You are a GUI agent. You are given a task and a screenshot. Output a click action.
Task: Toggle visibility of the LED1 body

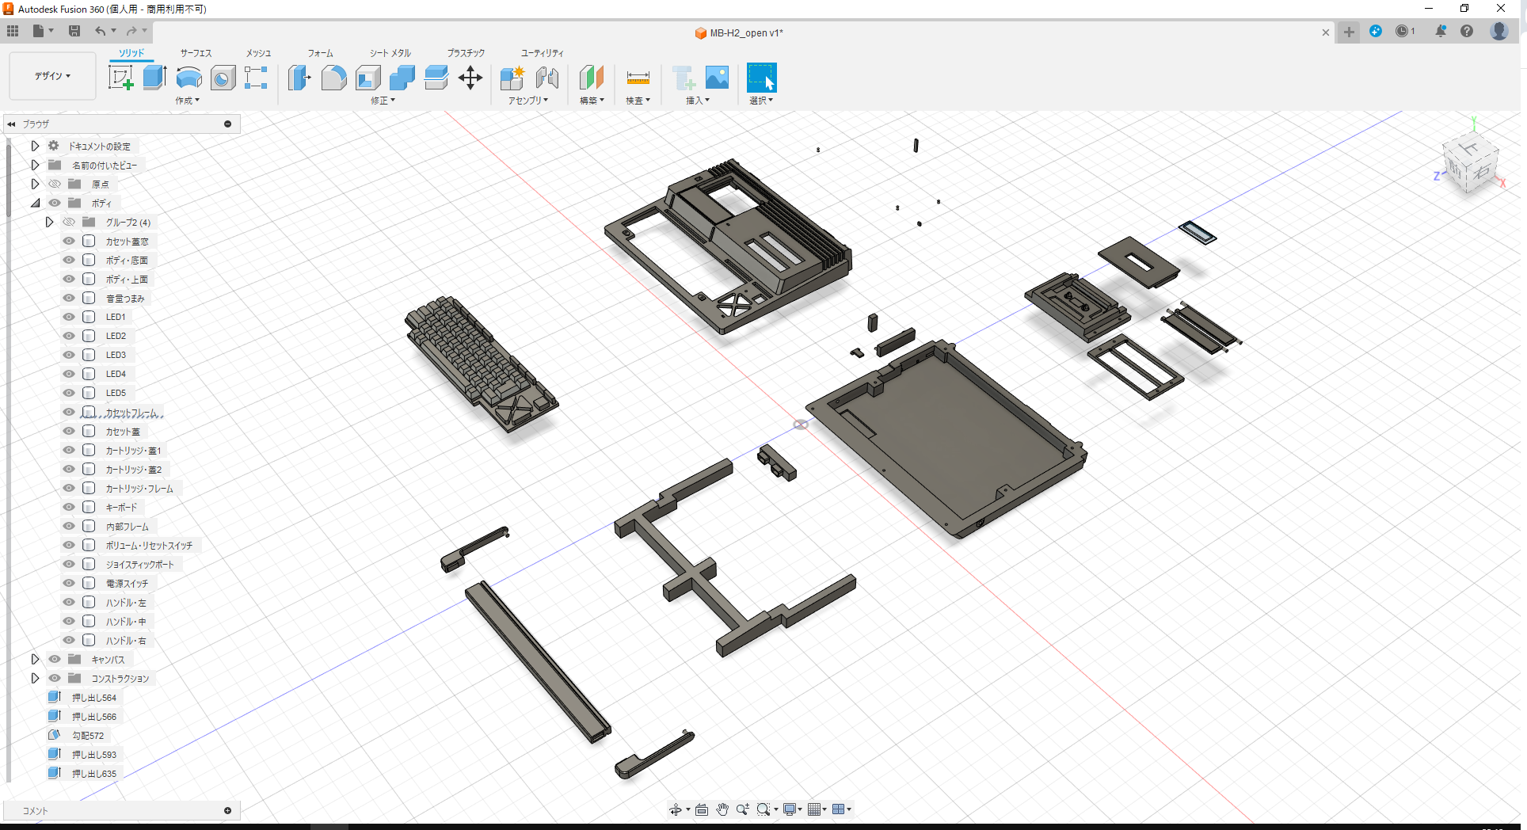(x=69, y=316)
